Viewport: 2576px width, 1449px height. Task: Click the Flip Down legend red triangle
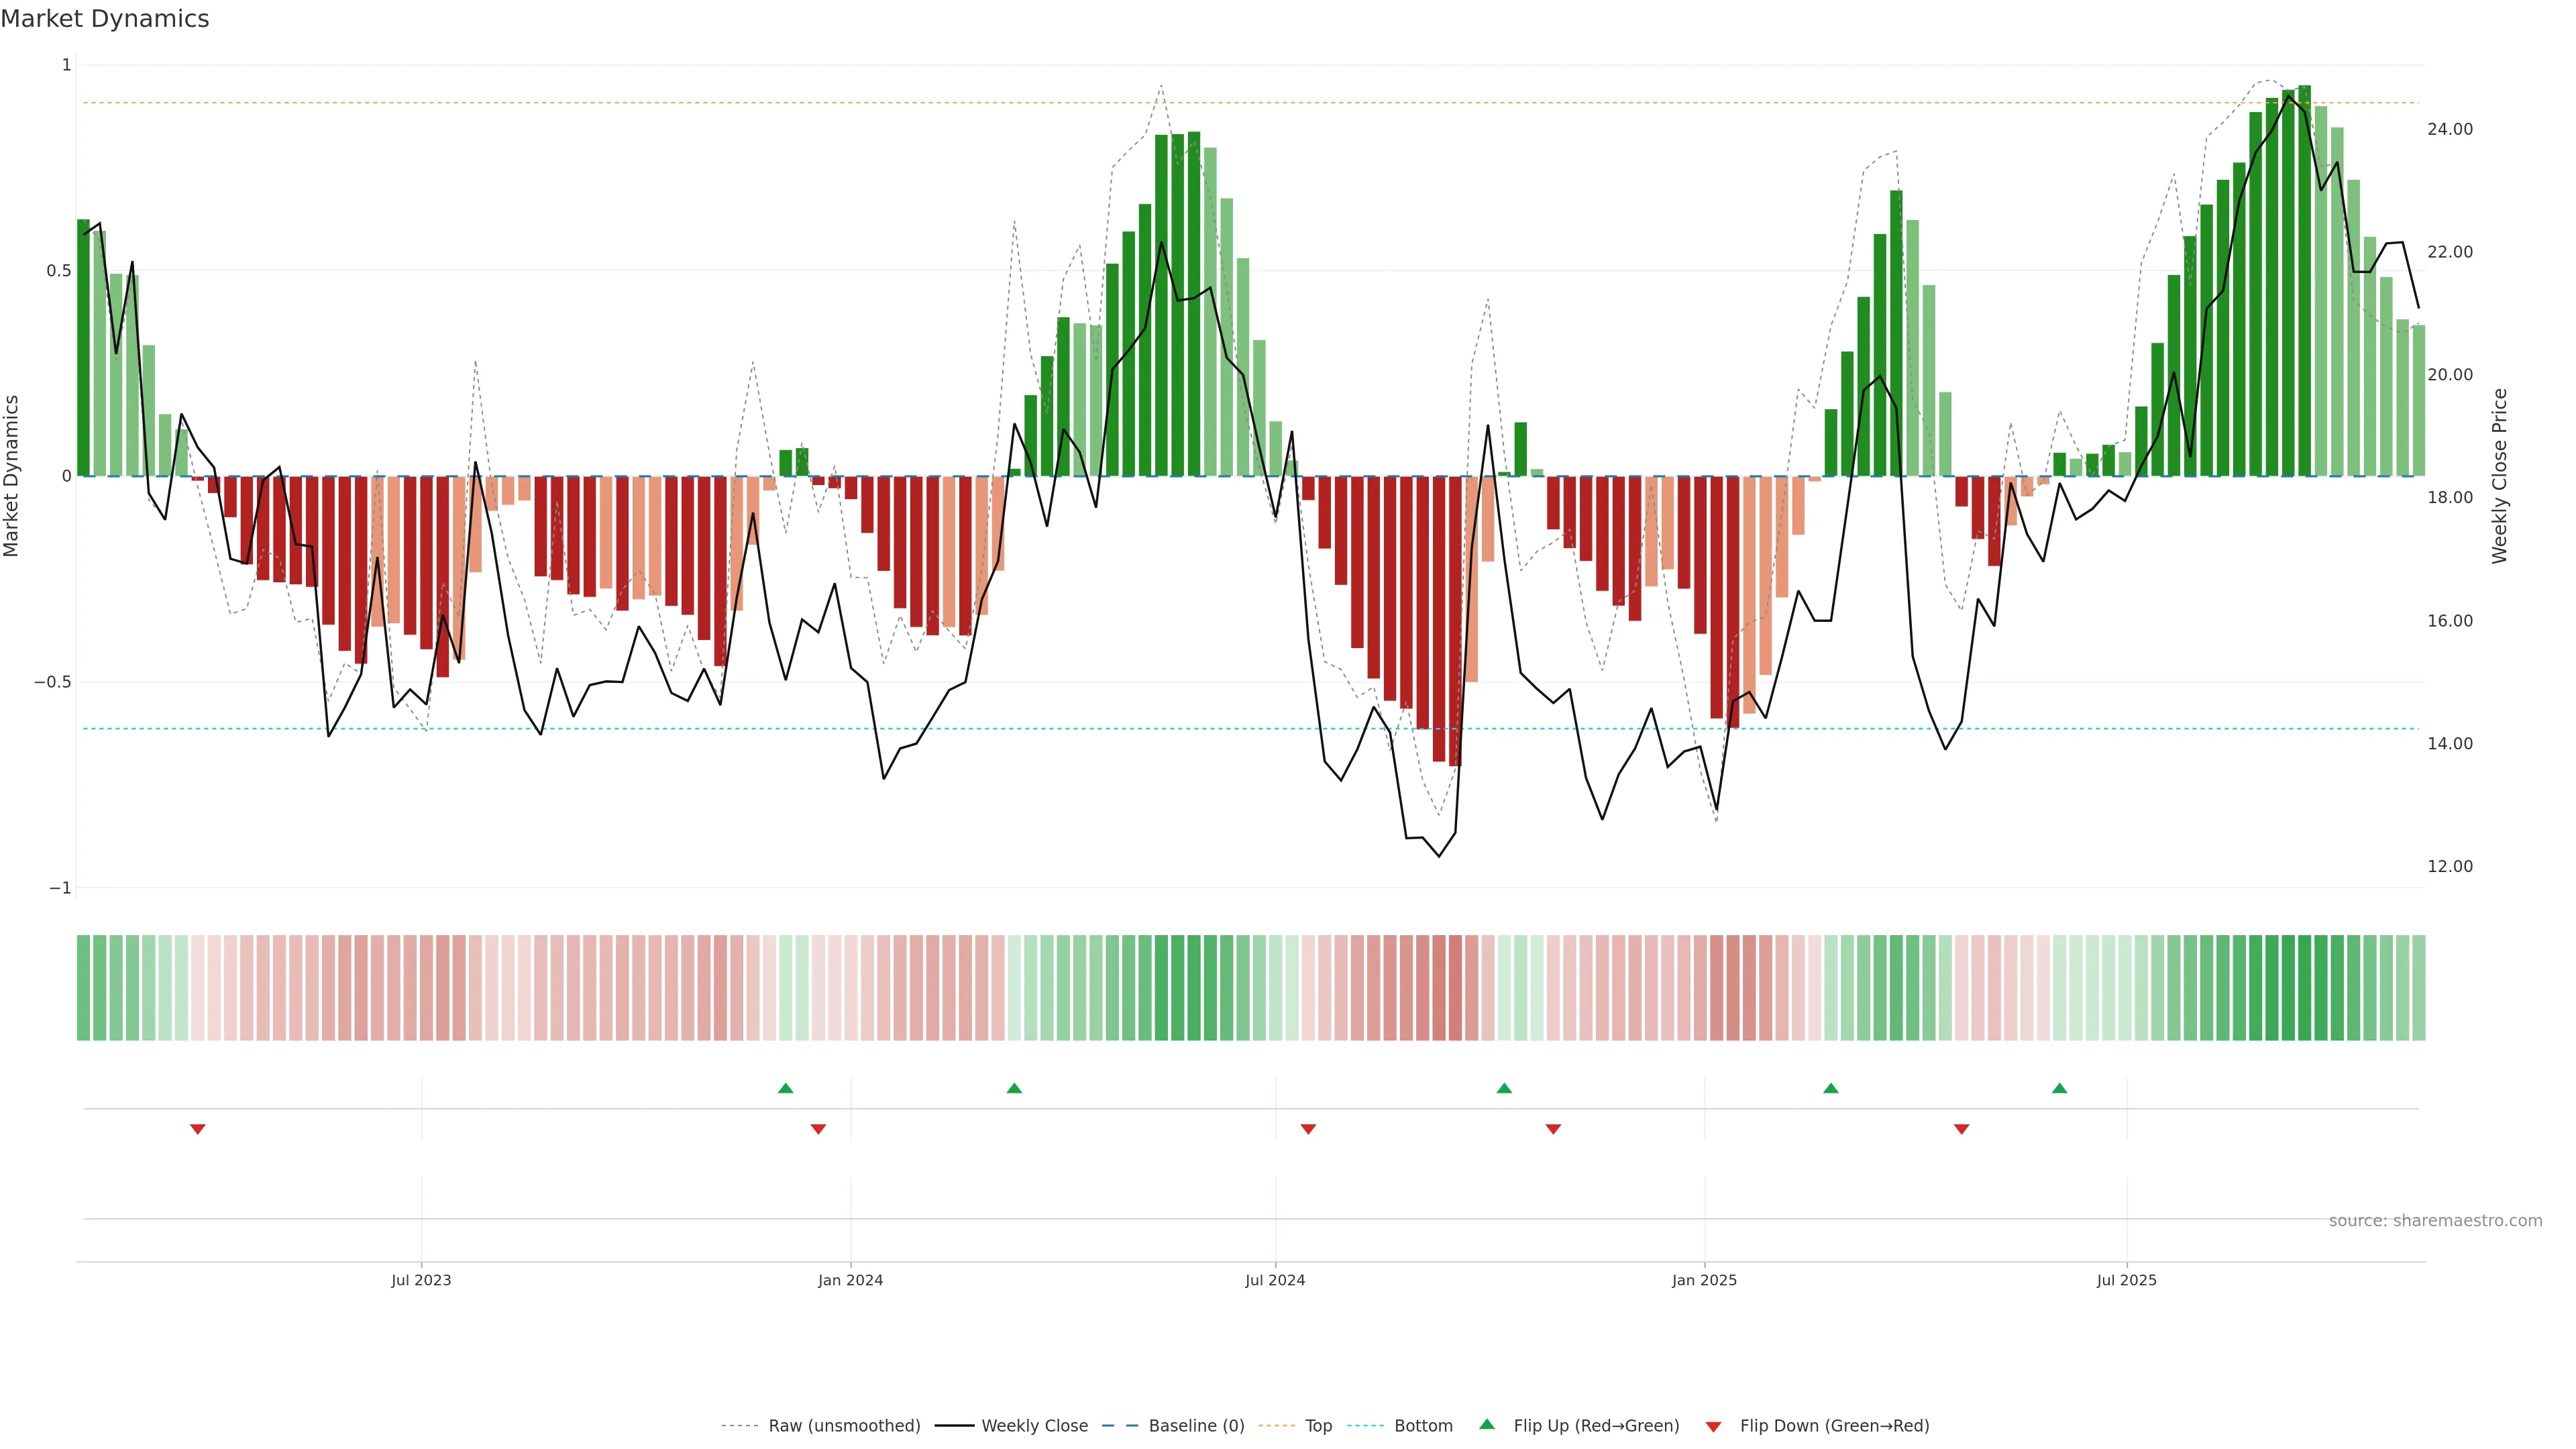(x=1713, y=1427)
